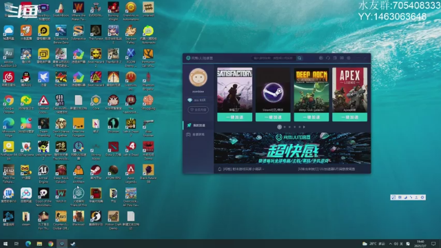Open Overcooked All You Can Eat shortcut
This screenshot has width=441, height=248.
(x=130, y=198)
